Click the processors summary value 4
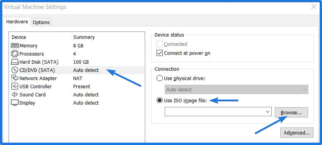The image size is (322, 145). click(74, 54)
